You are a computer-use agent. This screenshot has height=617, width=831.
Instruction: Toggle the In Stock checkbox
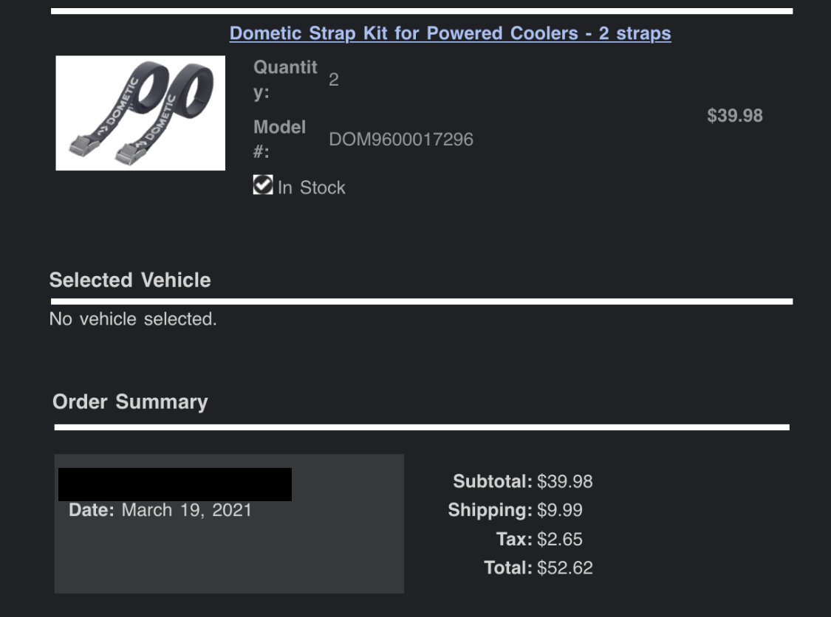(x=263, y=185)
